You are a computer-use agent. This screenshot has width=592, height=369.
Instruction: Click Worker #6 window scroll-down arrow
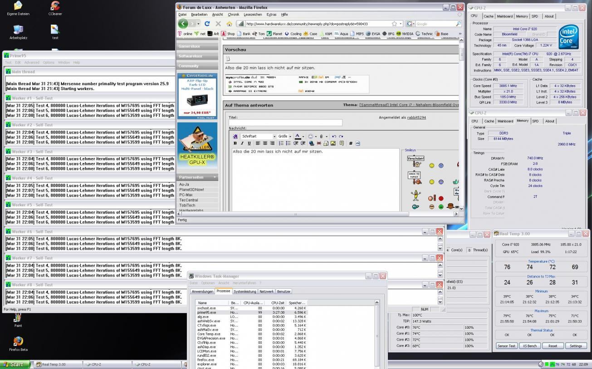click(x=440, y=249)
